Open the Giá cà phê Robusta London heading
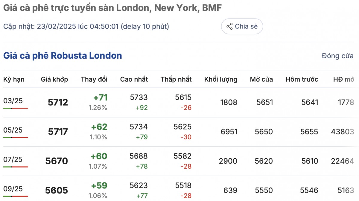The height and width of the screenshot is (201, 359). pyautogui.click(x=63, y=56)
